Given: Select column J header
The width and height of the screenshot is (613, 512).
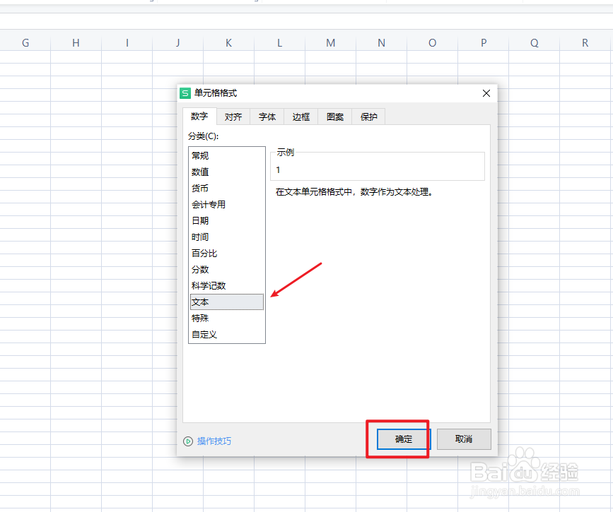Looking at the screenshot, I should click(x=178, y=42).
